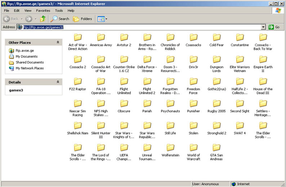
Task: Select the Cold Fear folder
Action: (x=216, y=40)
